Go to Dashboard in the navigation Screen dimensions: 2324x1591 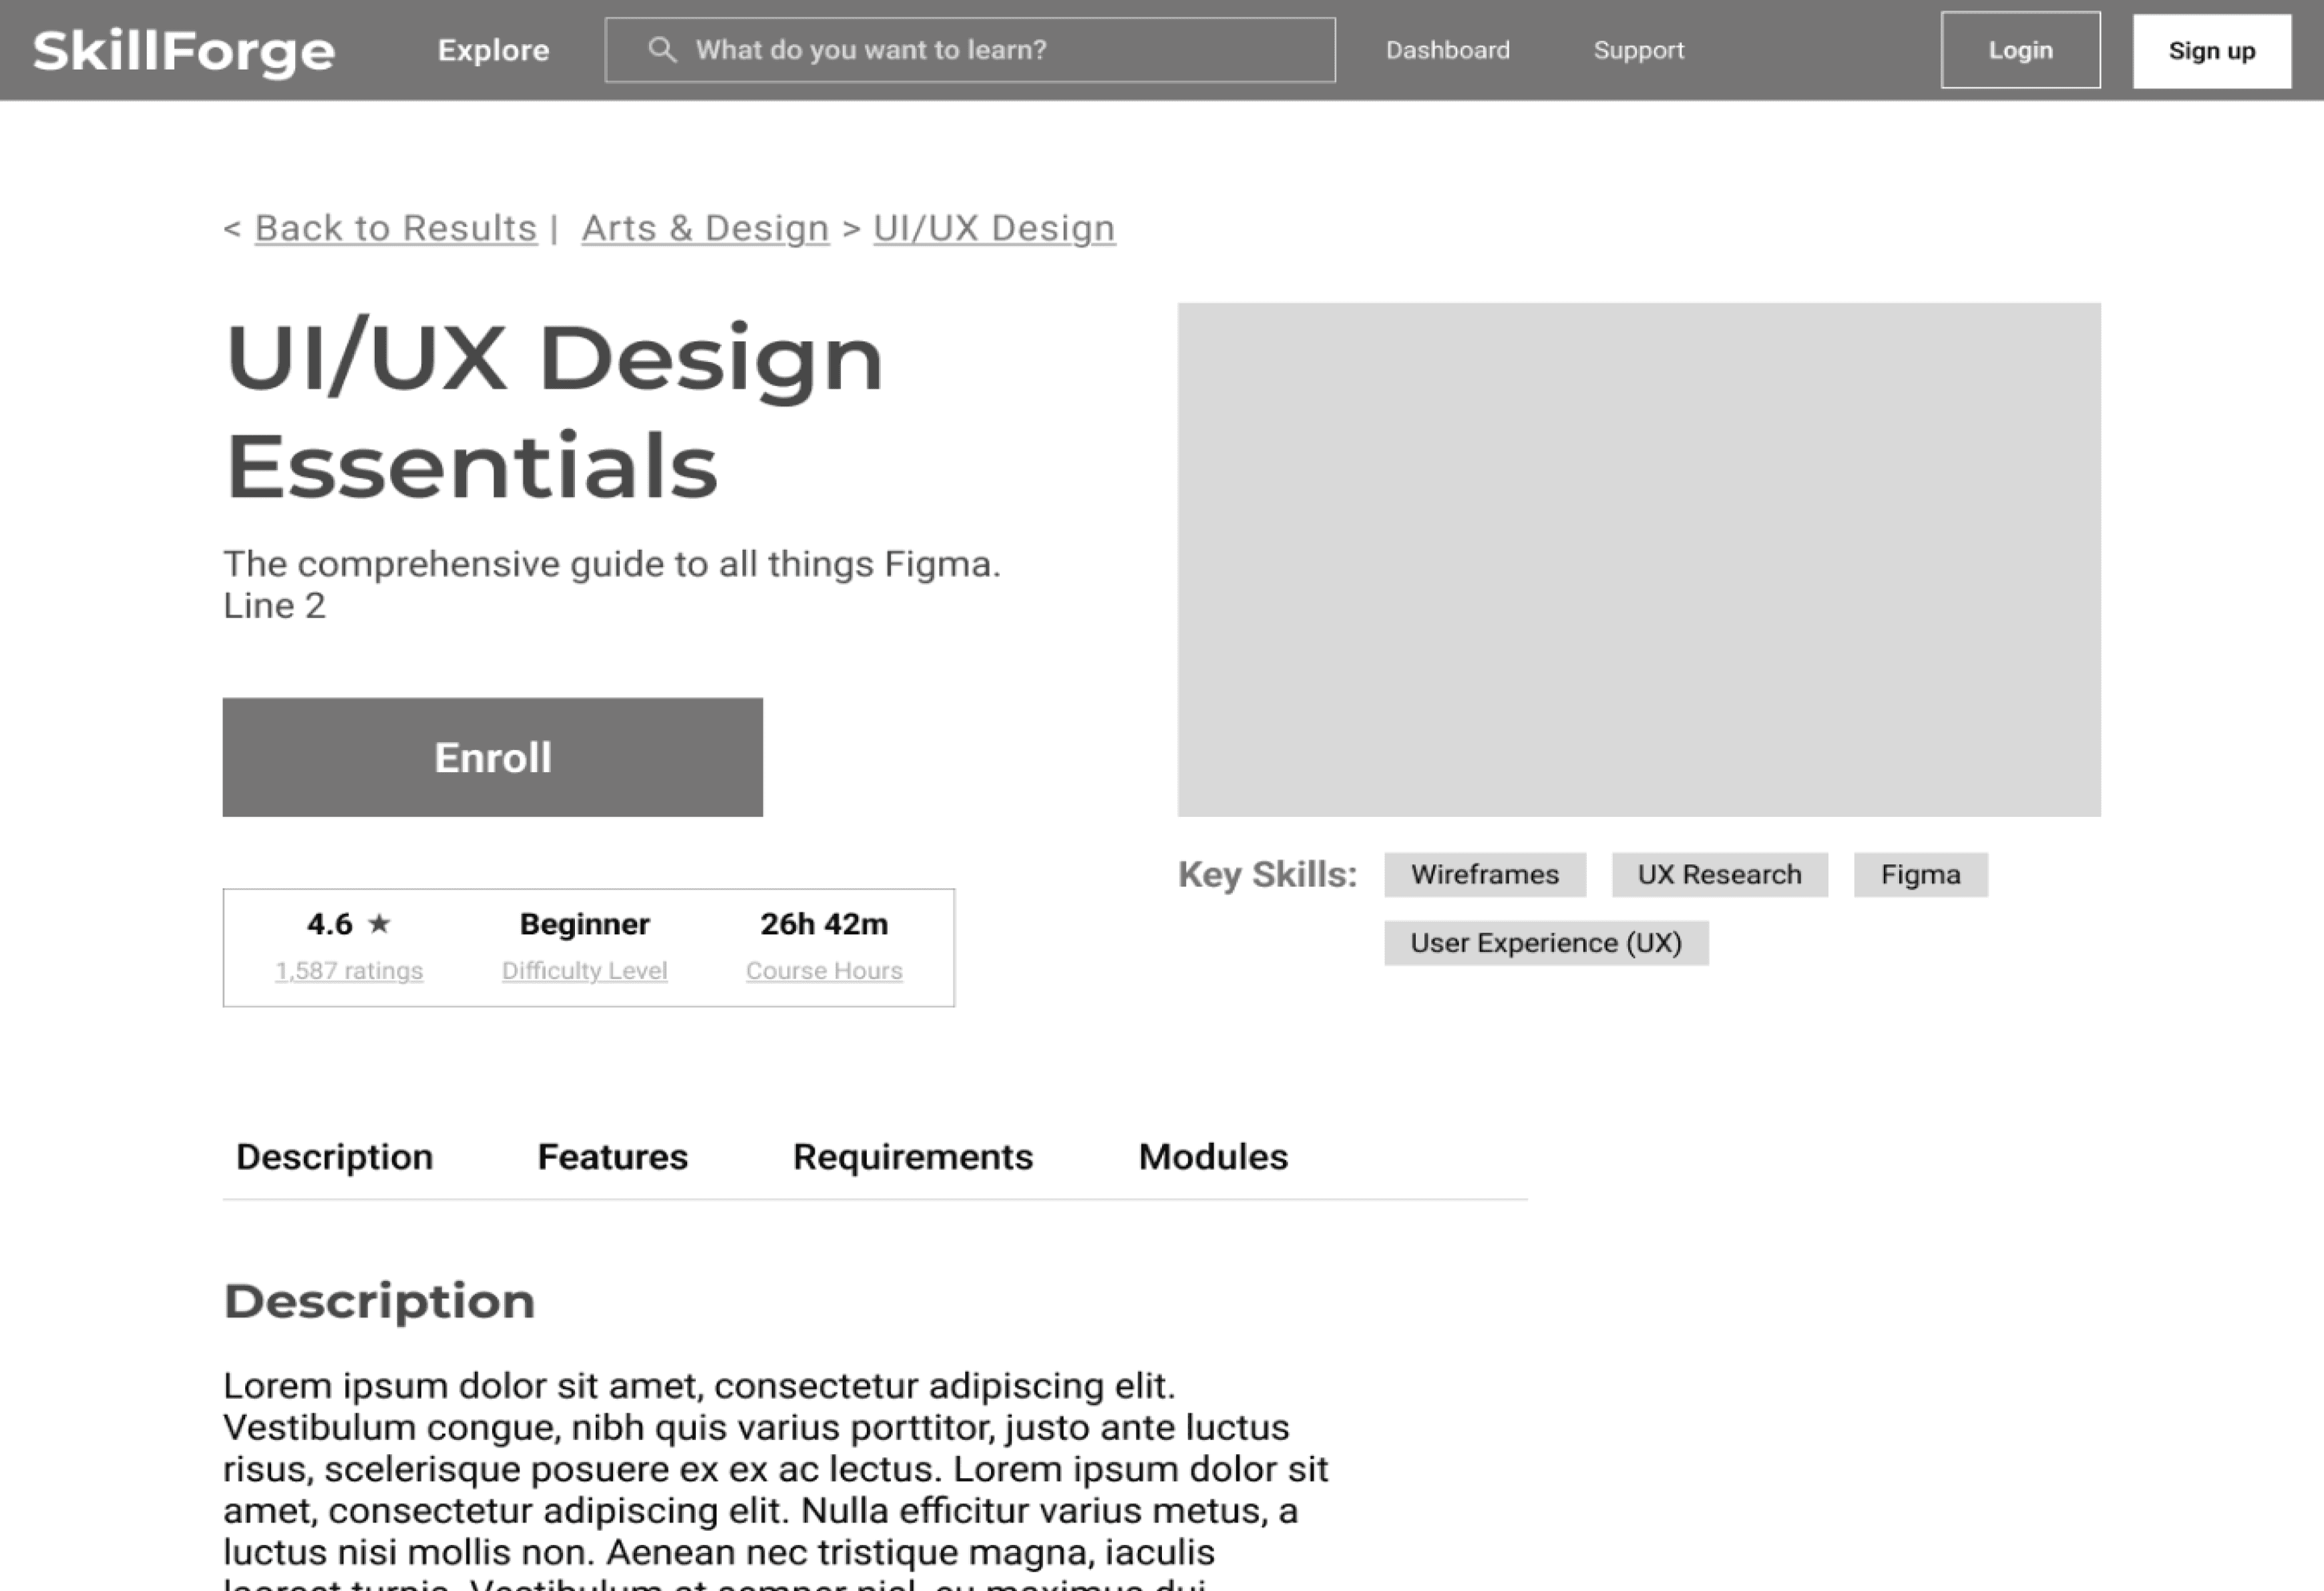pos(1447,50)
